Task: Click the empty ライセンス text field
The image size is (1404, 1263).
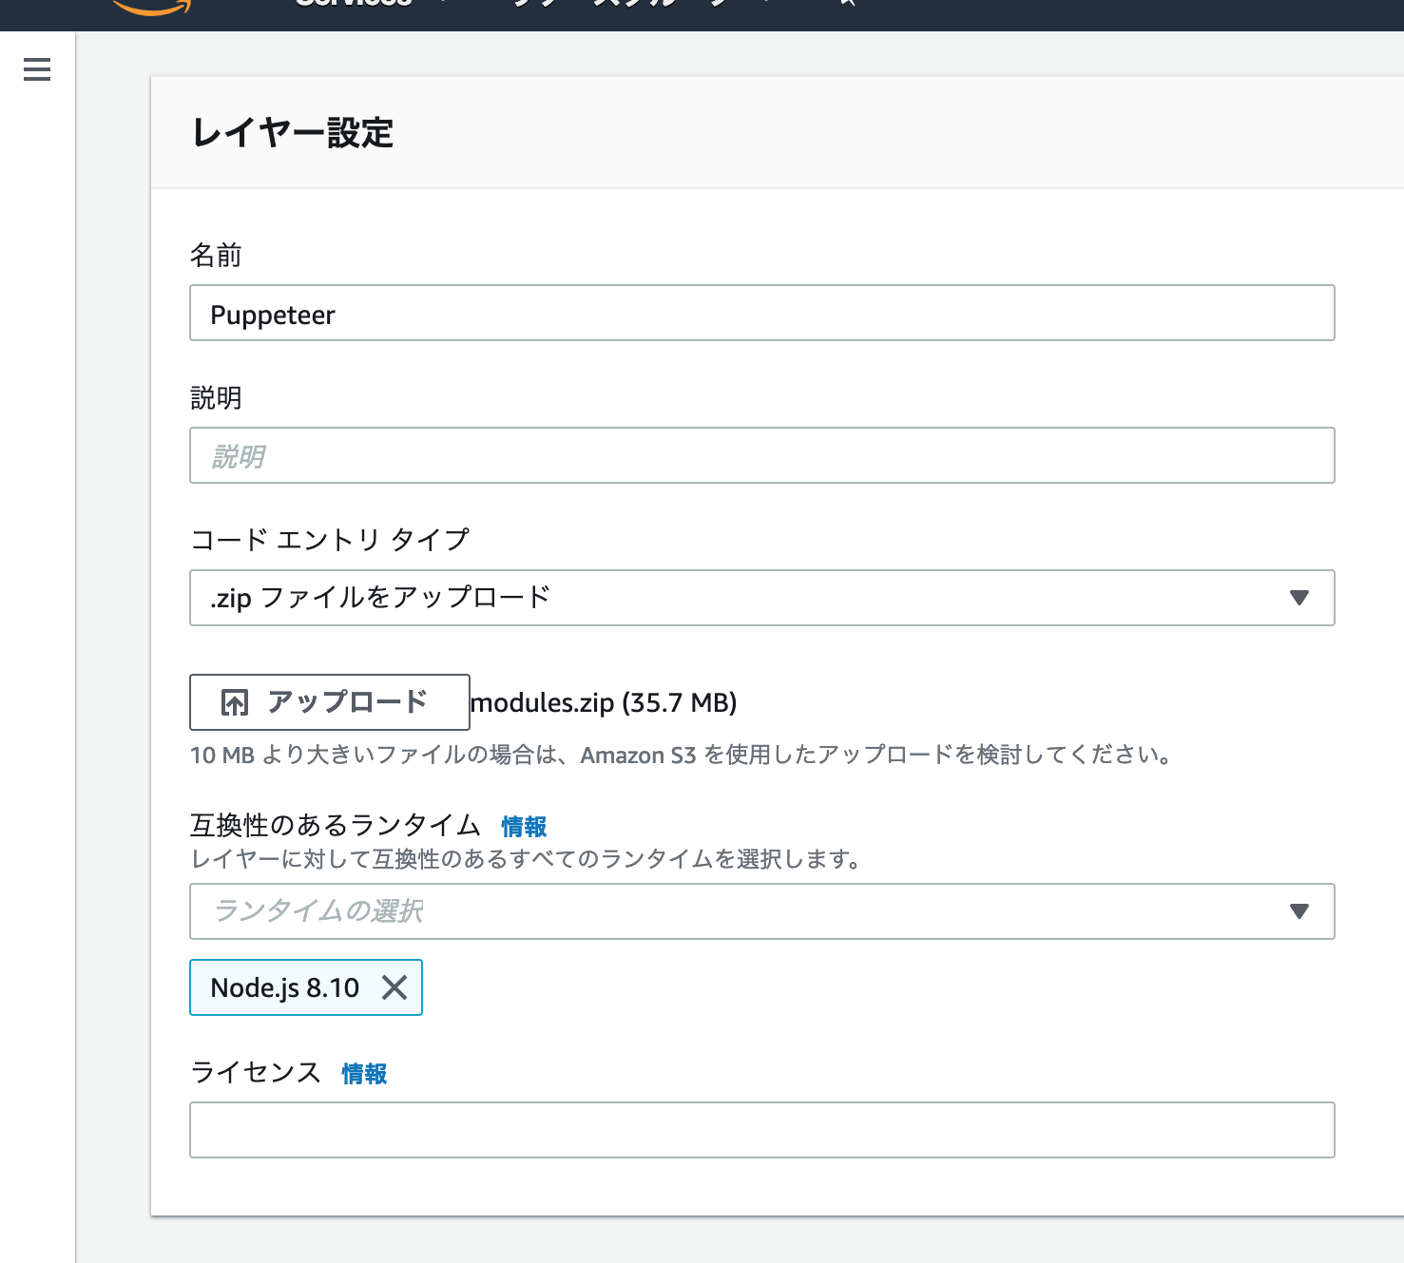Action: pos(761,1130)
